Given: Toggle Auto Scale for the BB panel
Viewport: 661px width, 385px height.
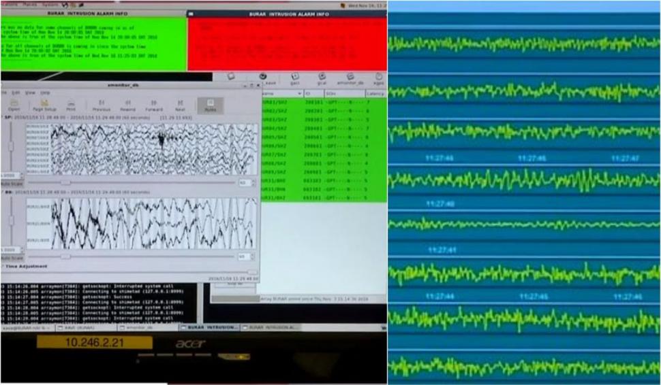Looking at the screenshot, I should tap(12, 257).
